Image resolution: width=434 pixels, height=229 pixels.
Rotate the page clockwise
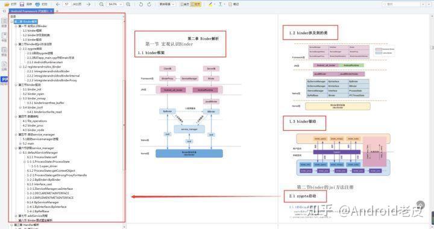pos(149,4)
